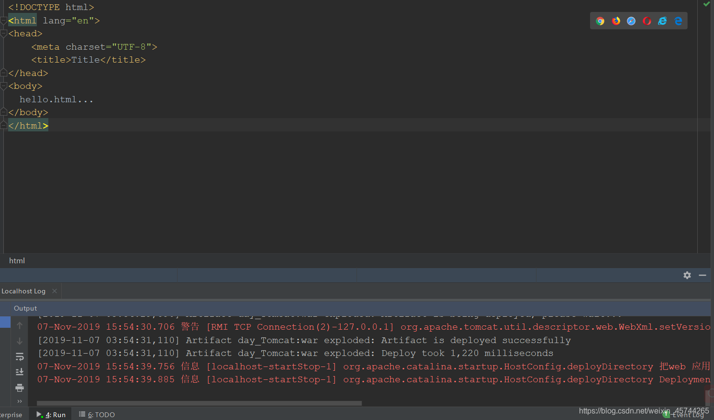Open page in Chrome browser
The height and width of the screenshot is (420, 714).
coord(600,21)
